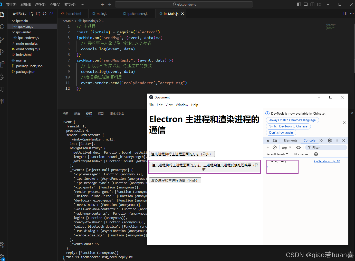Toggle DevTools device toolbar
Screen dimensions: 355x261
click(275, 140)
